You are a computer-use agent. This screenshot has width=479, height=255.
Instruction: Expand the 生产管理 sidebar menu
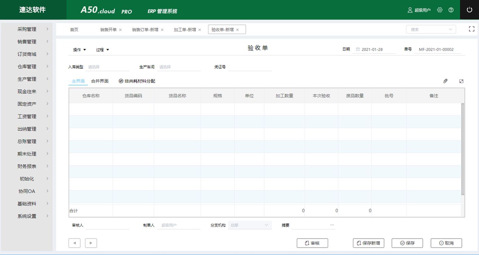coord(26,79)
